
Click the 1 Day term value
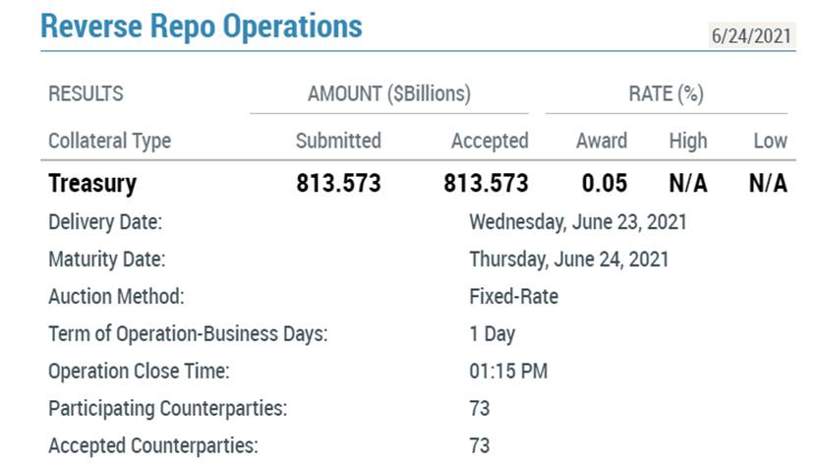click(493, 334)
